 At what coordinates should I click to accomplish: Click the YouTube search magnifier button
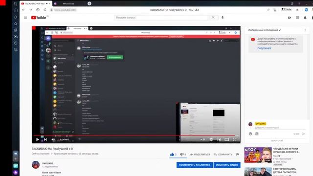(213, 18)
